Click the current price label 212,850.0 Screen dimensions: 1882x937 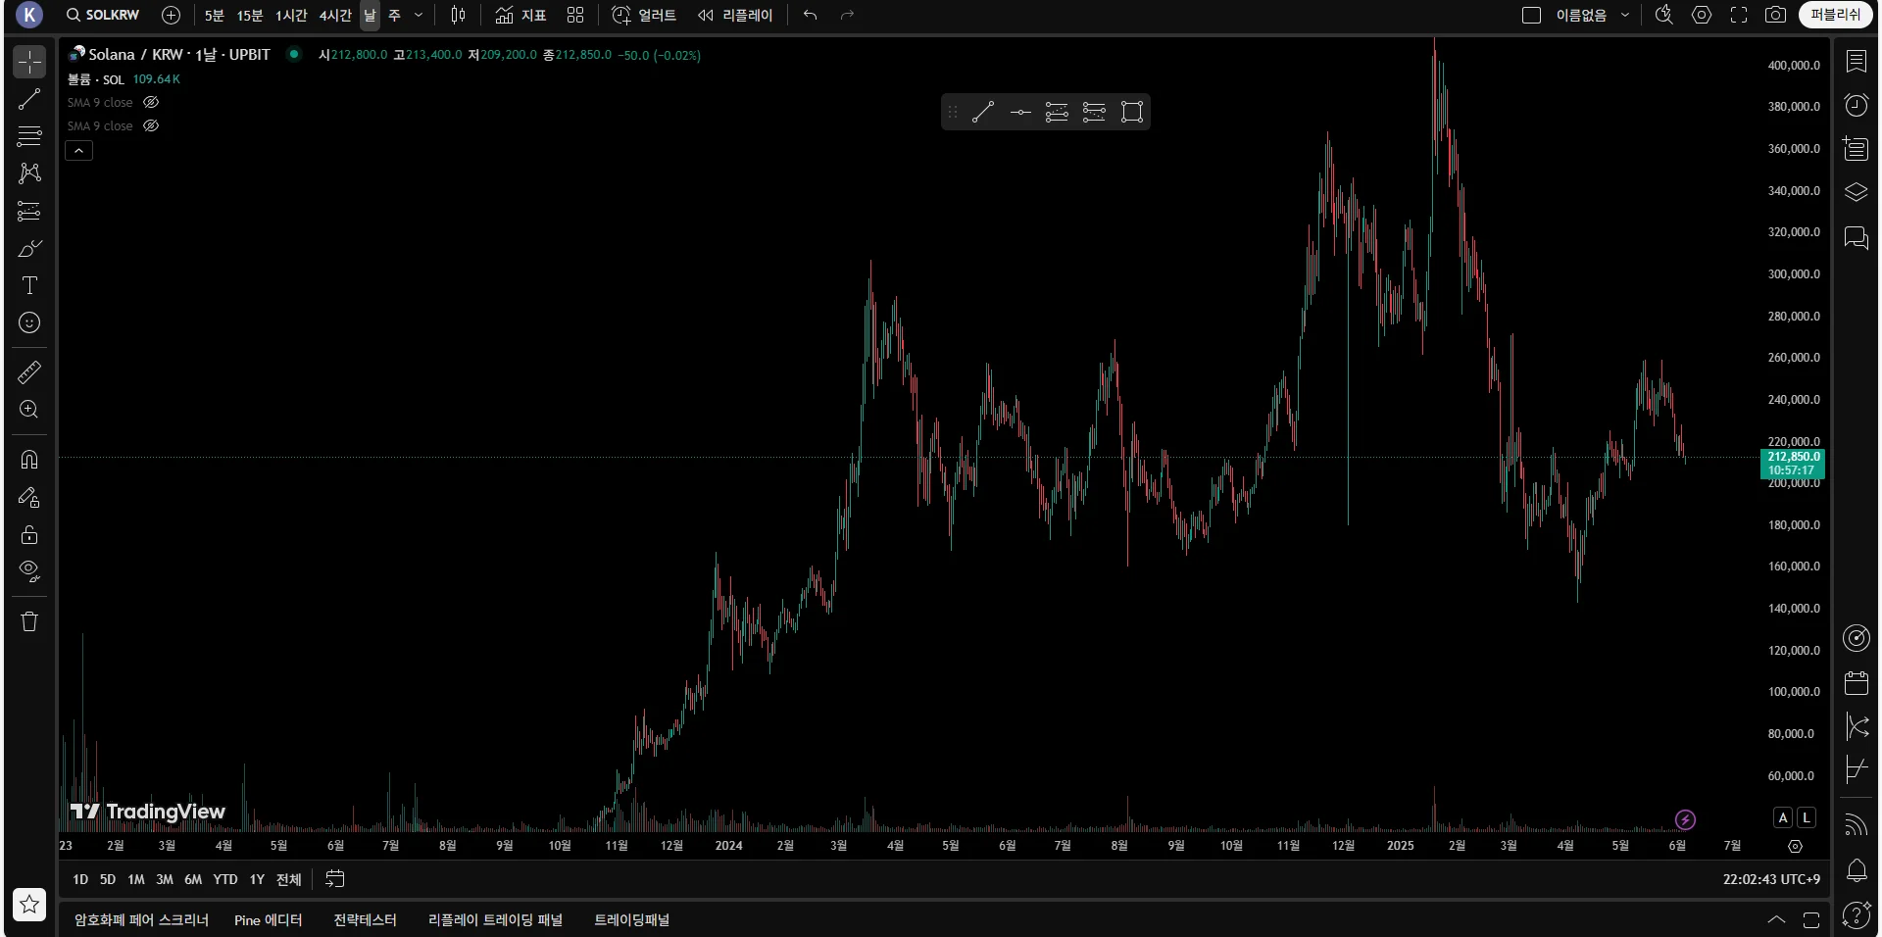coord(1793,457)
